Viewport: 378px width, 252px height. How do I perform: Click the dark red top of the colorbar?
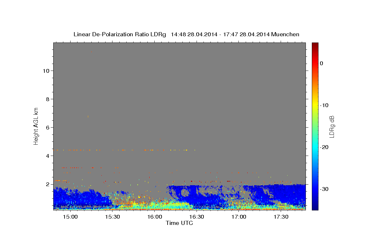click(315, 46)
